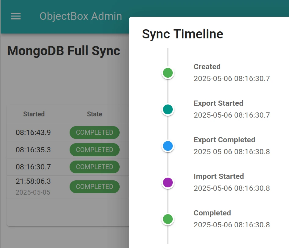Toggle sorting on the State column

click(94, 114)
